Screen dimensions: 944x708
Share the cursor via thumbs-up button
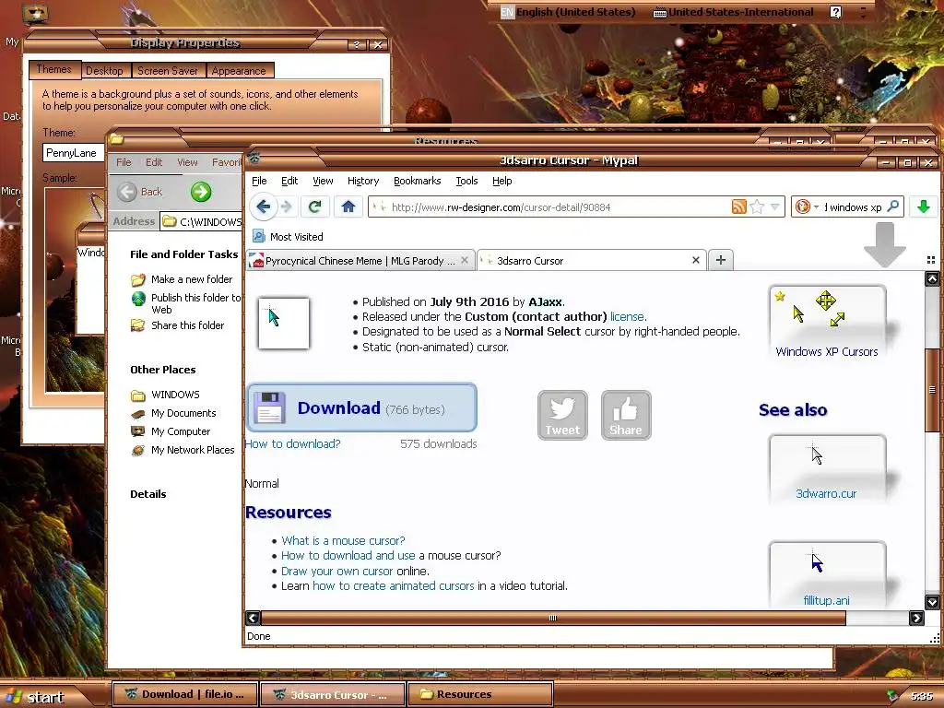(626, 415)
